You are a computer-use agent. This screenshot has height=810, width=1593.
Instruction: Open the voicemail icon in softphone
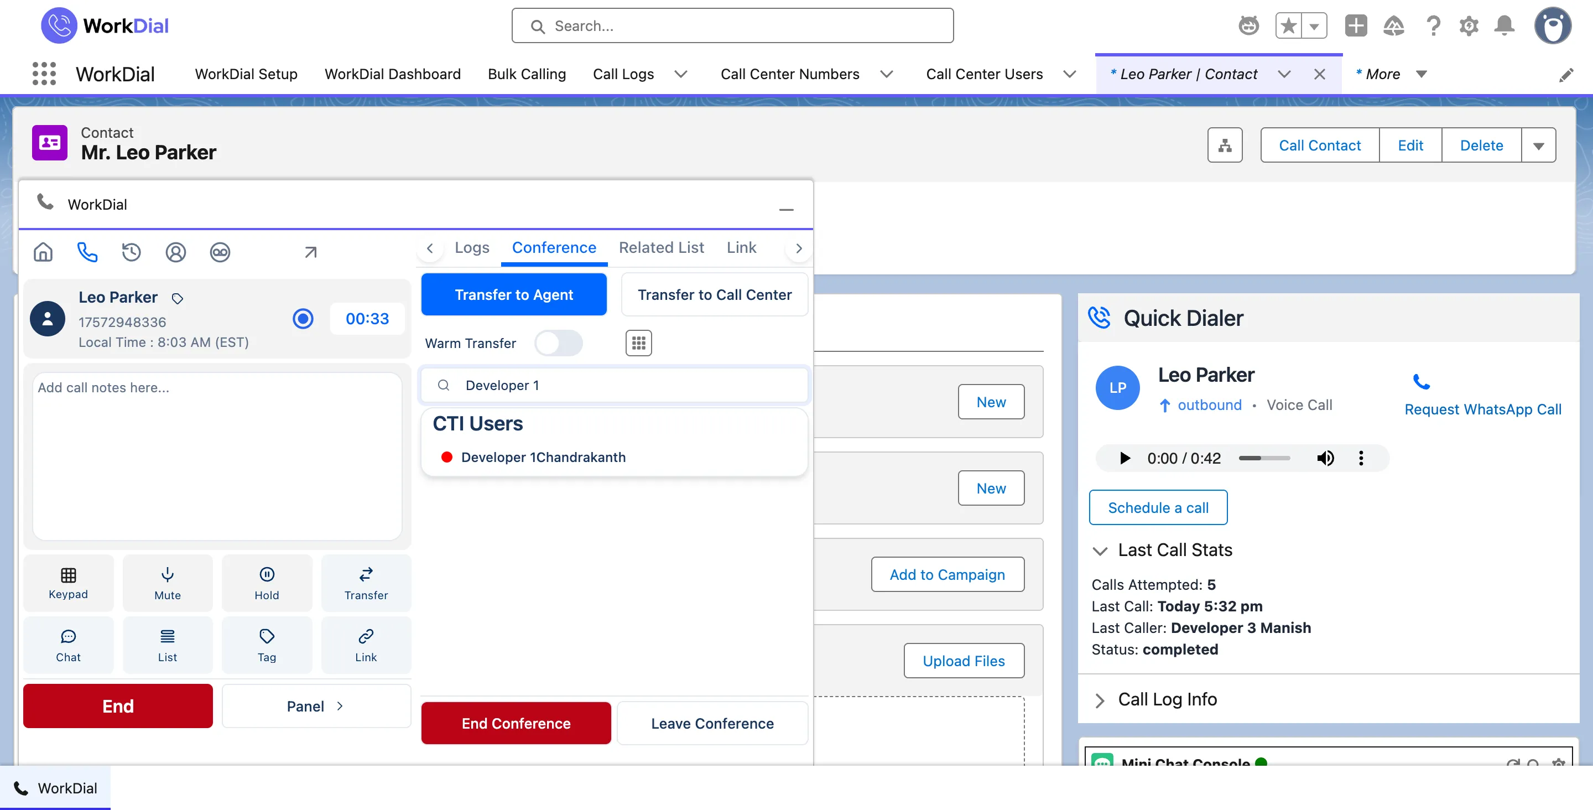tap(220, 252)
